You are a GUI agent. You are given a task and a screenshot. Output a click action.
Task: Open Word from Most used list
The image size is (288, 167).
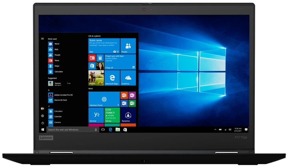(54, 44)
